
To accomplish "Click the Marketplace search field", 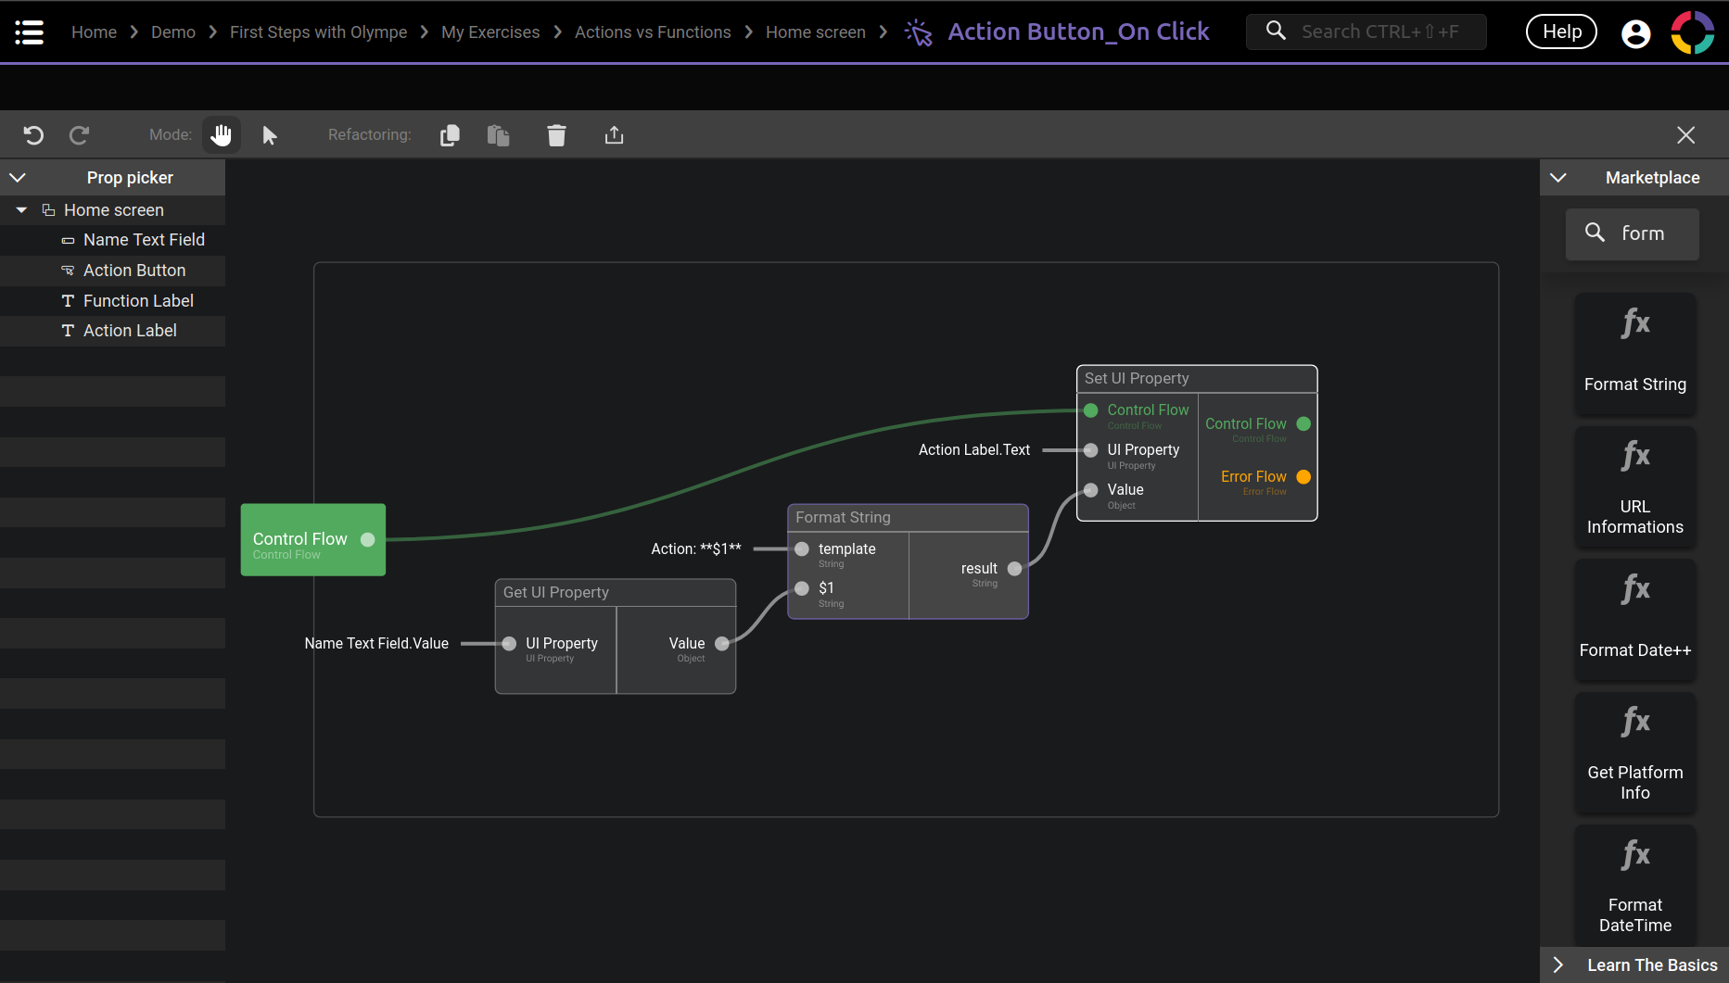I will 1643,233.
